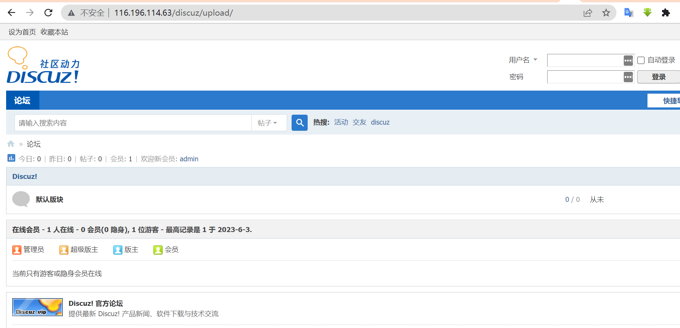Open the forum statistics chart icon
680x328 pixels.
[x=11, y=158]
